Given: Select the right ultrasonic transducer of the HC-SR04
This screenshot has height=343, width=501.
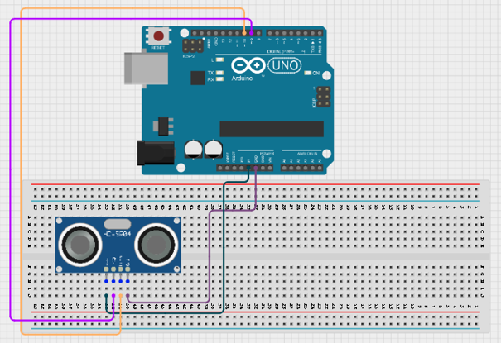Looking at the screenshot, I should click(x=157, y=245).
